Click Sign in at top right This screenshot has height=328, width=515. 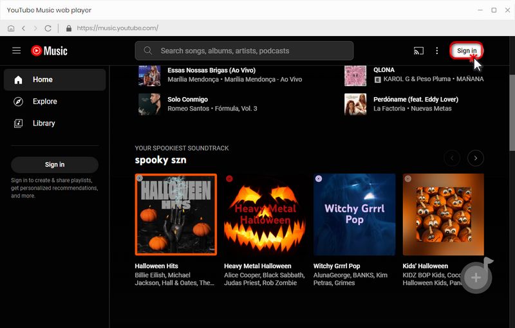click(466, 51)
